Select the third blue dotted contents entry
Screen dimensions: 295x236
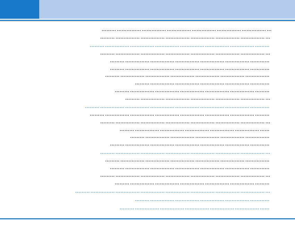click(185, 153)
